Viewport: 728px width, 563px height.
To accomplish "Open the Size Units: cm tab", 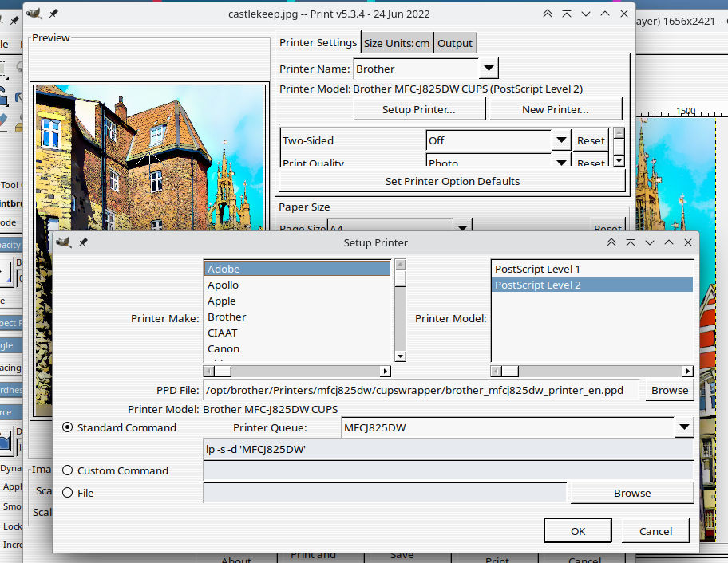I will (x=397, y=43).
